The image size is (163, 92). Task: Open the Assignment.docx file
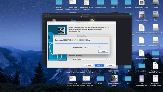(142, 27)
